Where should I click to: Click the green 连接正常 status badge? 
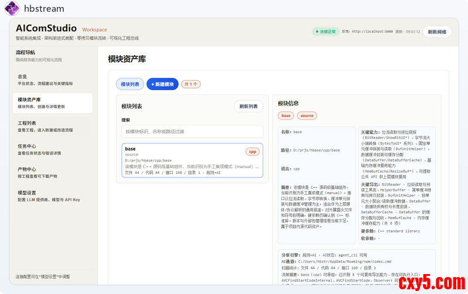[325, 32]
